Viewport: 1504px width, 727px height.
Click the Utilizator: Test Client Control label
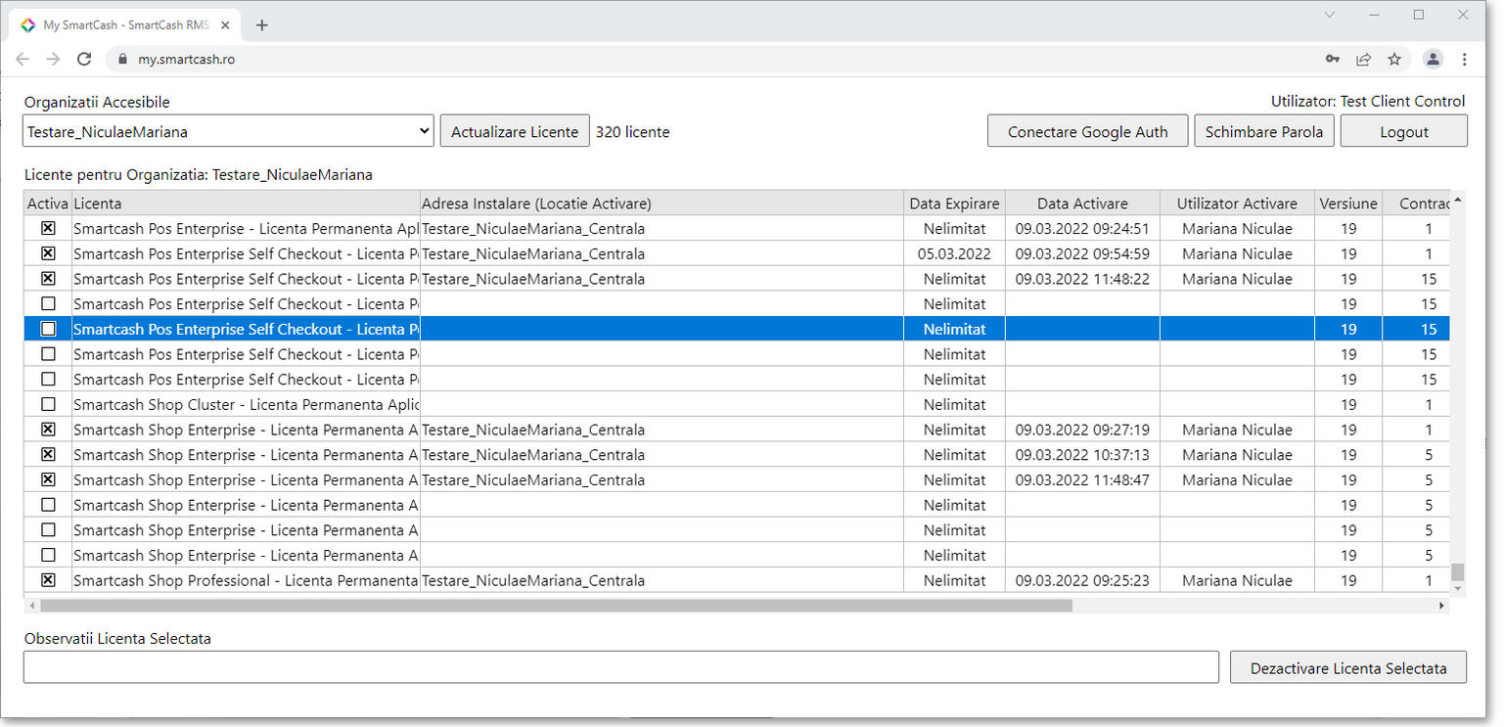click(x=1368, y=101)
